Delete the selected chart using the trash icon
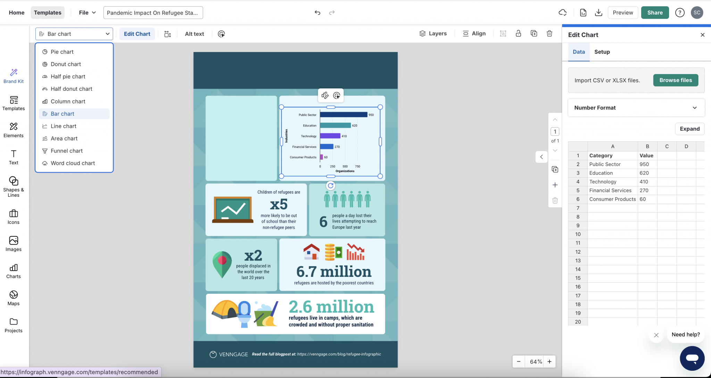 click(x=549, y=33)
